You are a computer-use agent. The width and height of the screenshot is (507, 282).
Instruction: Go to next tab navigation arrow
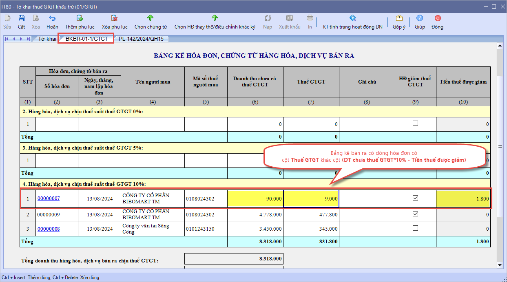pyautogui.click(x=21, y=39)
